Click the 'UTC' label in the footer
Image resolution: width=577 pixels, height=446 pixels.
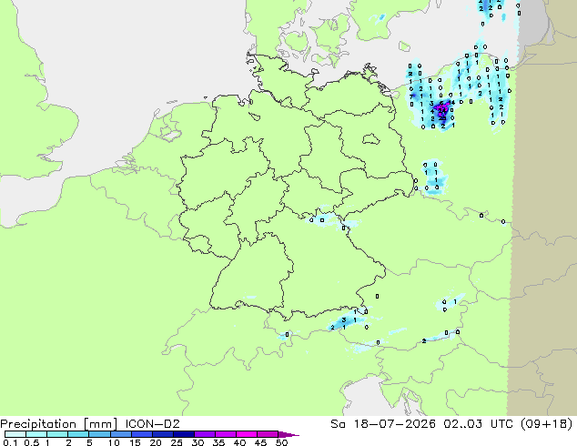pyautogui.click(x=502, y=424)
